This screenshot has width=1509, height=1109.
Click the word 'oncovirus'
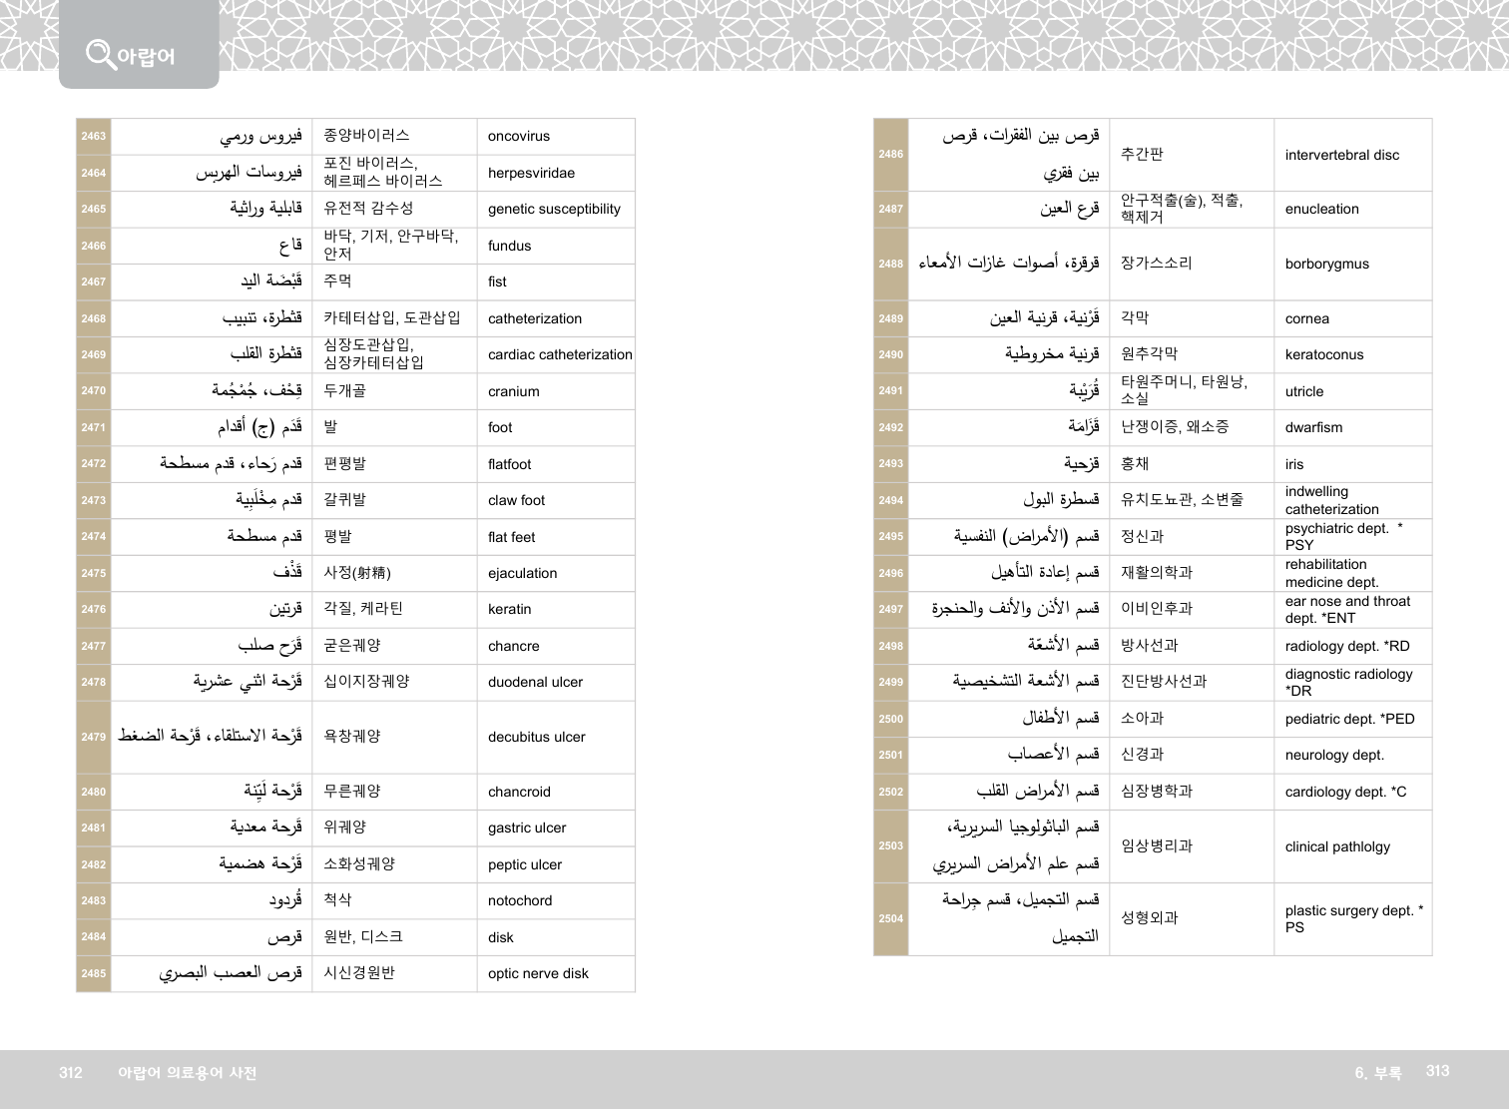(x=518, y=137)
